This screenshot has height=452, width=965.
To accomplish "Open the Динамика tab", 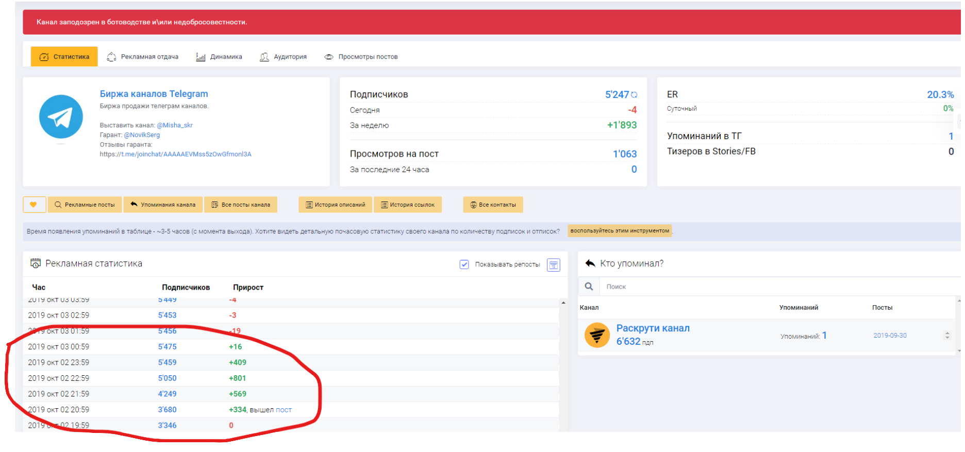I will point(219,57).
